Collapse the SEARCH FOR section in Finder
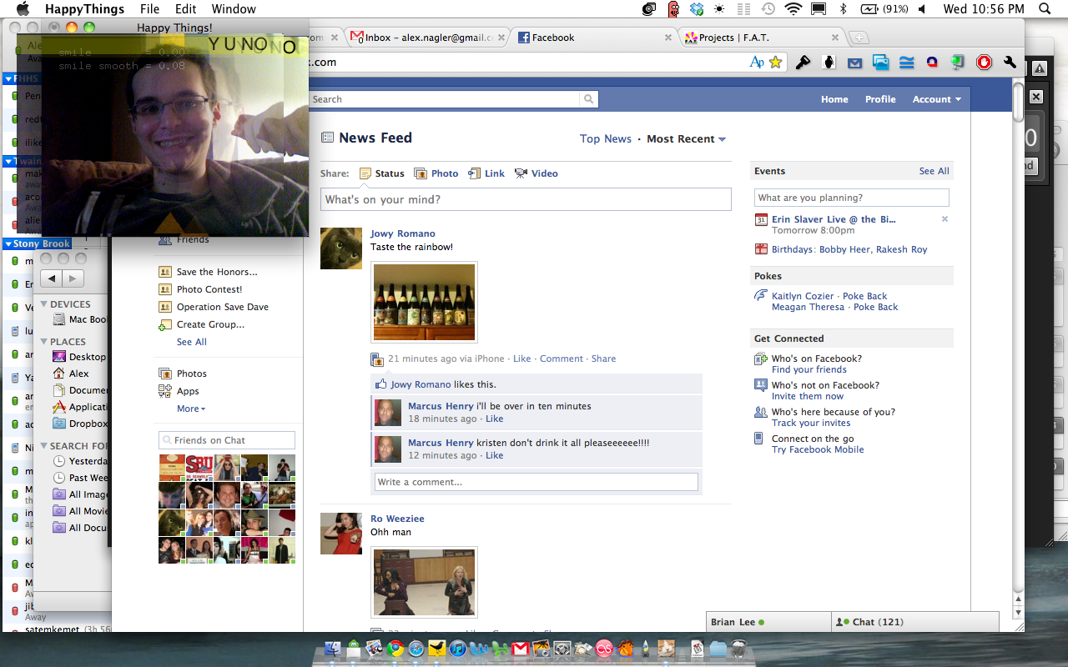This screenshot has width=1068, height=667. (x=44, y=446)
